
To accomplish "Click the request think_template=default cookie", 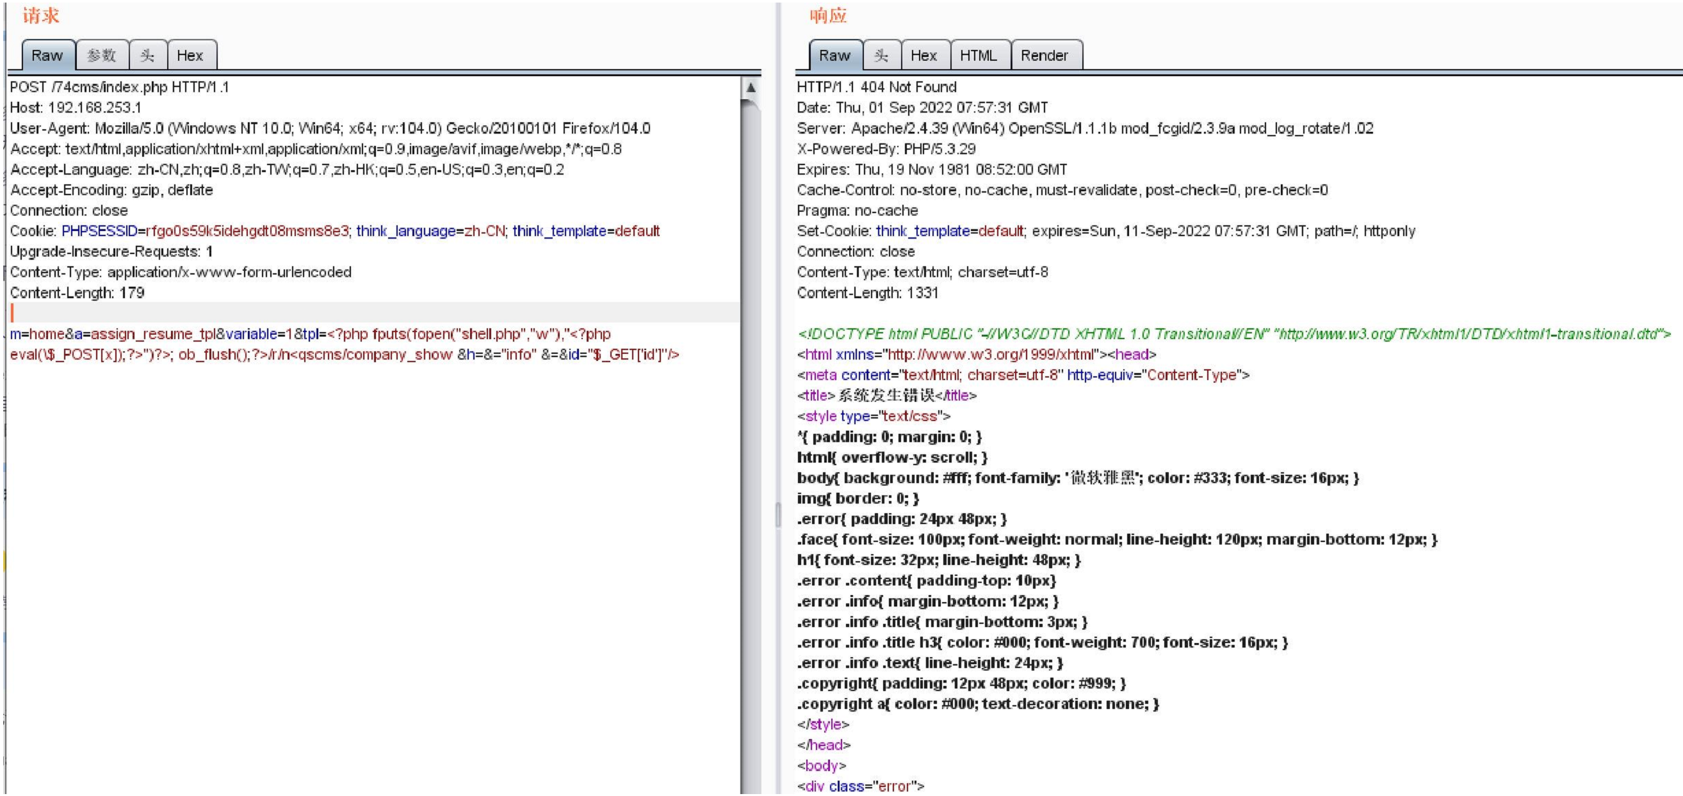I will [x=586, y=231].
